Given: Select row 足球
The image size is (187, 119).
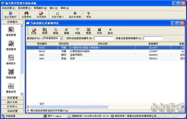Looking at the screenshot, I should coord(105,59).
